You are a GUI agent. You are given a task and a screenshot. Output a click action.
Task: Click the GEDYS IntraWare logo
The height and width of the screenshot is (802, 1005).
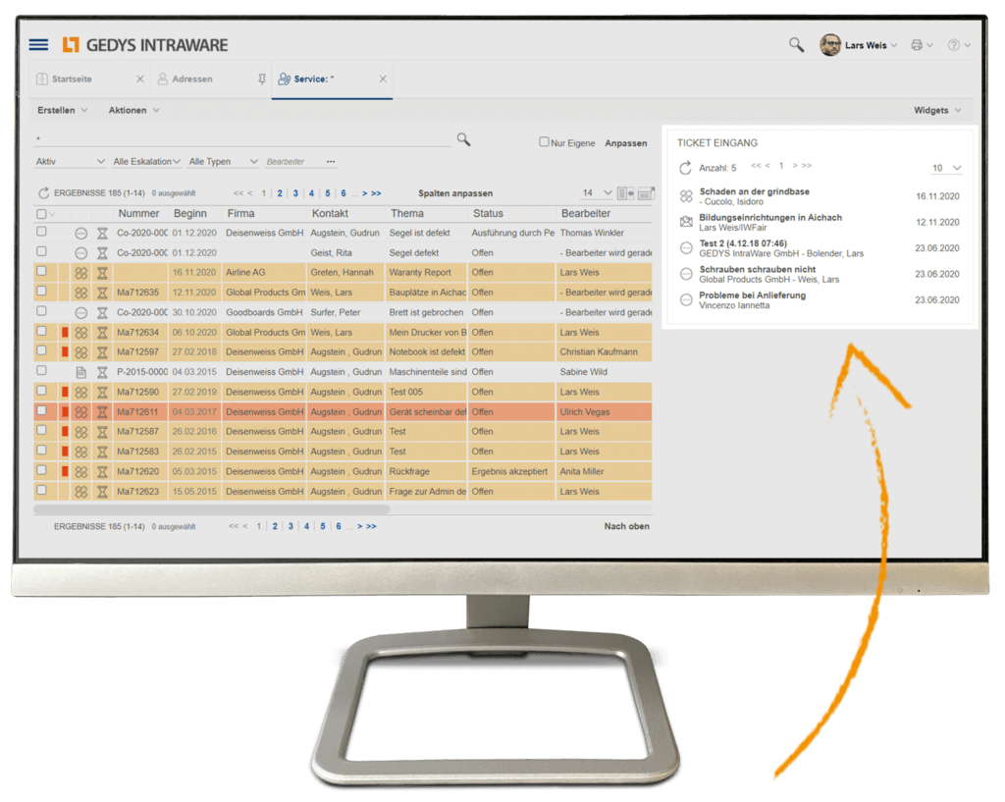tap(145, 45)
